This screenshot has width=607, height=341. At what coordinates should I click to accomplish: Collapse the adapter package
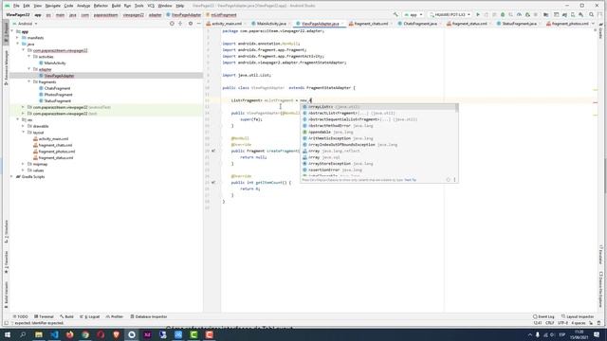29,69
